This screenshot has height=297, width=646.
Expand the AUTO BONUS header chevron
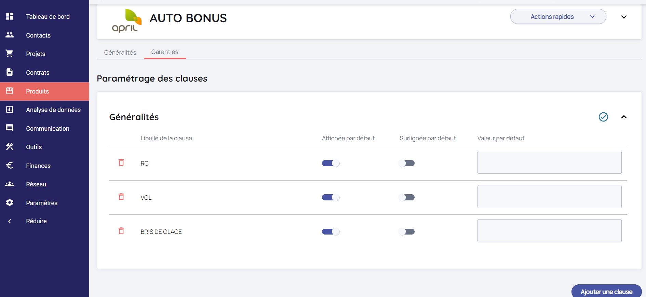point(624,17)
